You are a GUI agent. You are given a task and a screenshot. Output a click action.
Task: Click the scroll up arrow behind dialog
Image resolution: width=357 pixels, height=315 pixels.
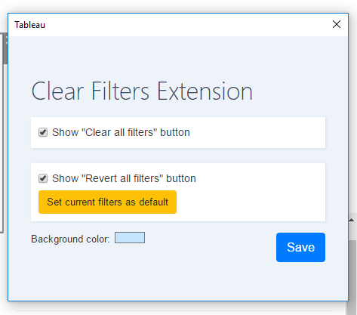(352, 220)
